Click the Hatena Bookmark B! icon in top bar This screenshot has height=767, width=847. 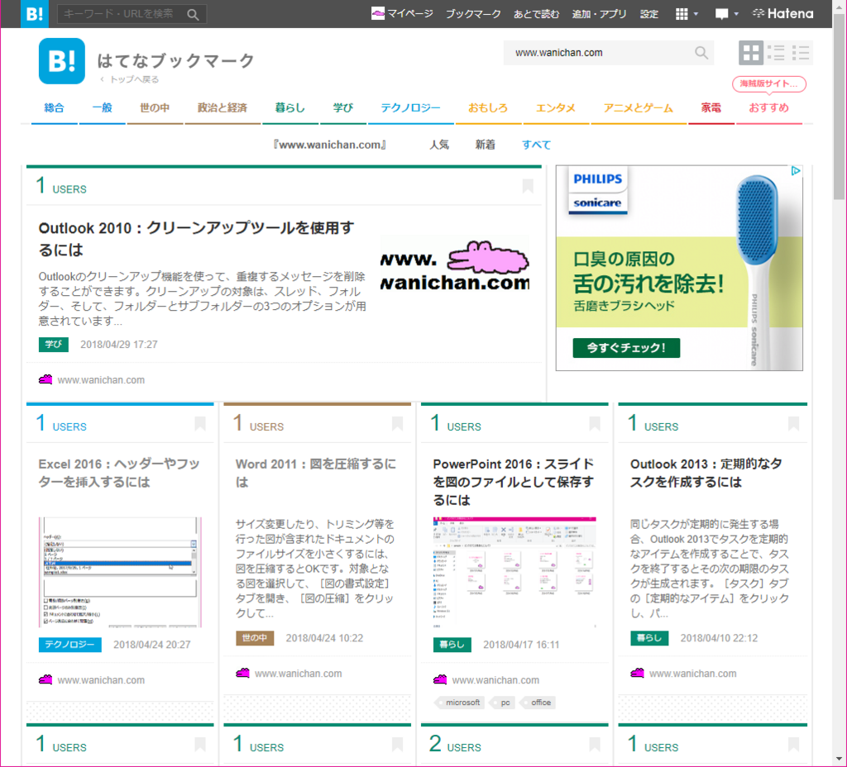[x=35, y=13]
